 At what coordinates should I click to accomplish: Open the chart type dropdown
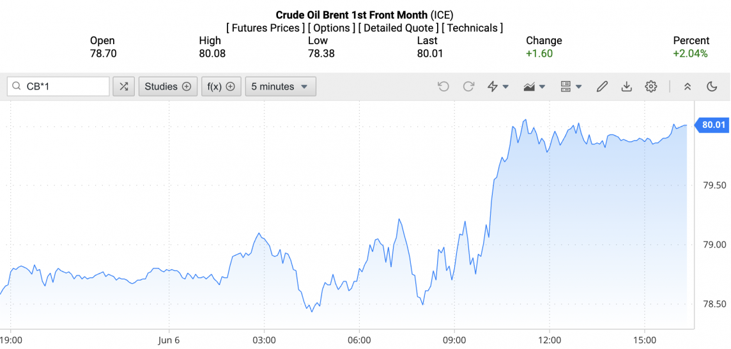tap(534, 86)
